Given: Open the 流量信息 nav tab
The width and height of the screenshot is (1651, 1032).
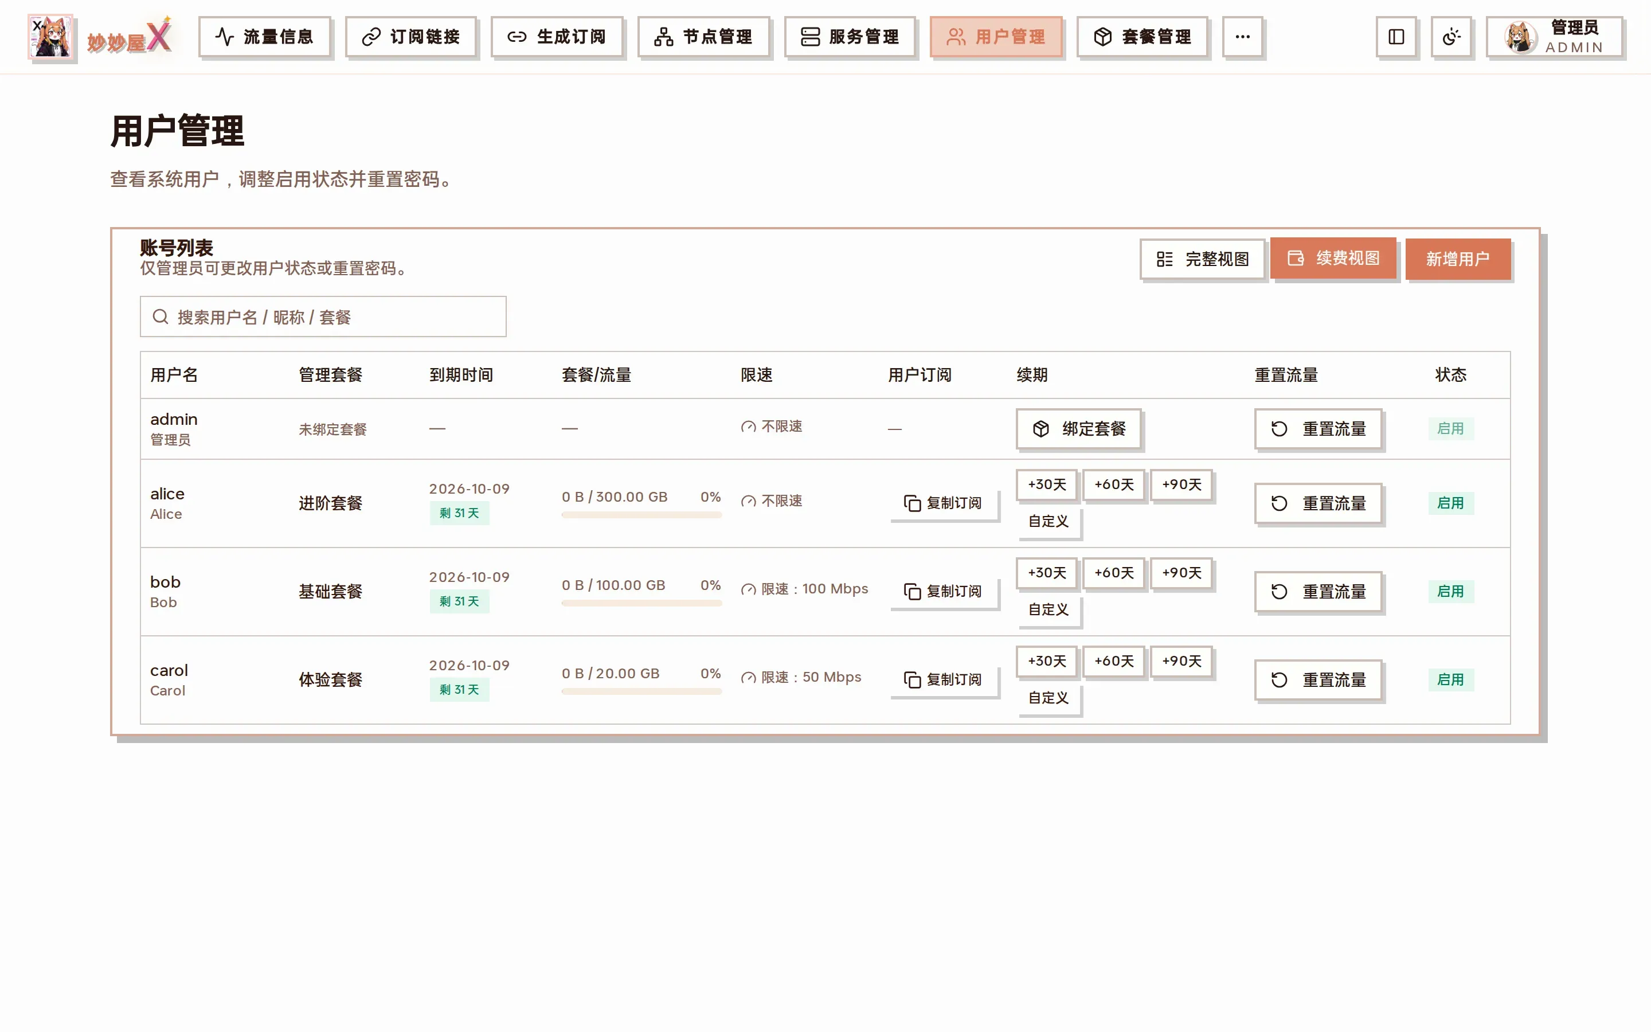Looking at the screenshot, I should click(265, 37).
